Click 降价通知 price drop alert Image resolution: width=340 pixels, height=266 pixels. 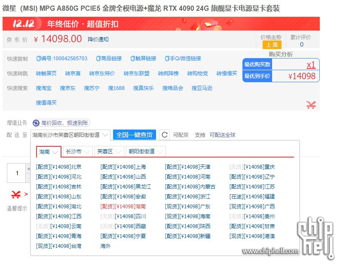(98, 39)
